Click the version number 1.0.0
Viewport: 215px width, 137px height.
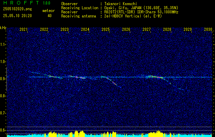click(46, 3)
